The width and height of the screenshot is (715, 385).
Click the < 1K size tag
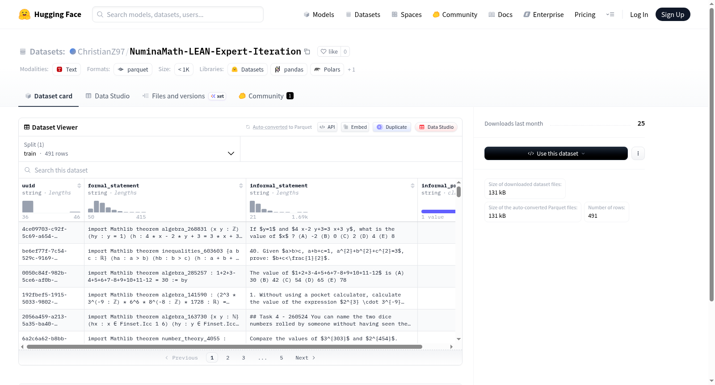pyautogui.click(x=184, y=69)
